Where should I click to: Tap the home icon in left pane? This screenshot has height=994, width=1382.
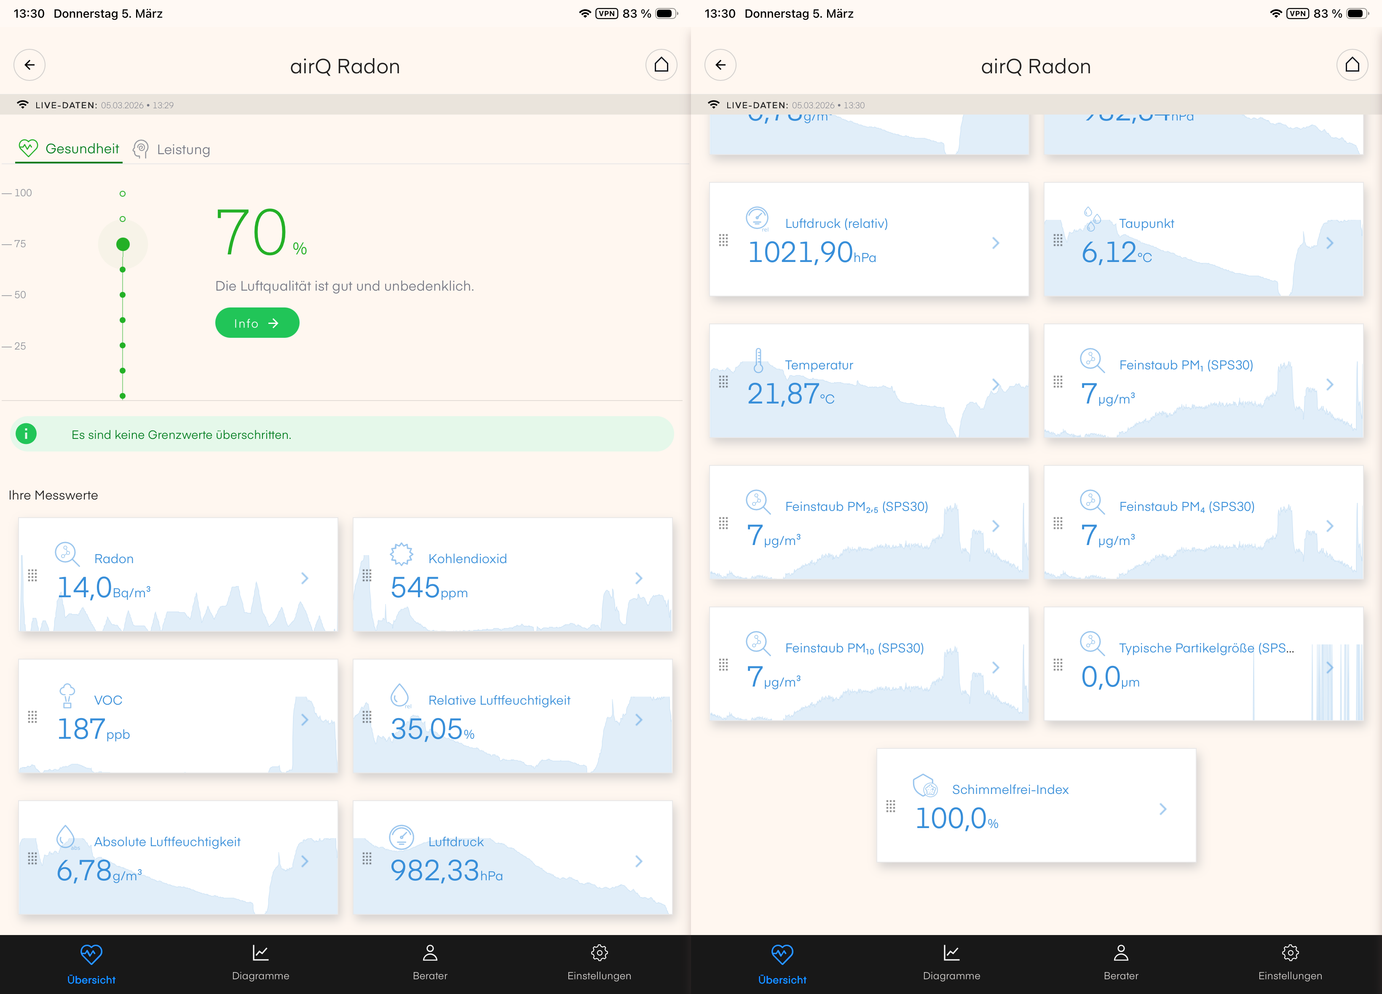(x=661, y=65)
